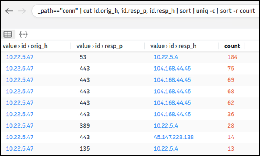Select orig_h 10.22.5.47 in count 13 row

point(20,148)
